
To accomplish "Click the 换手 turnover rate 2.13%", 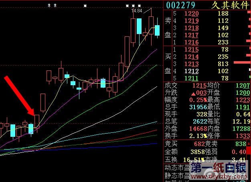I will pyautogui.click(x=198, y=136).
